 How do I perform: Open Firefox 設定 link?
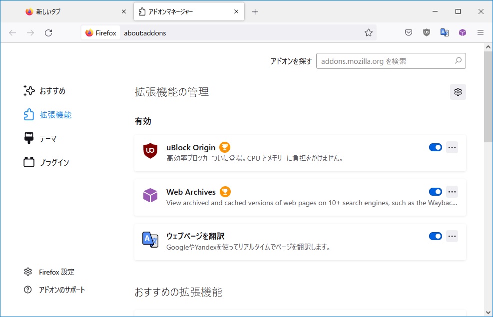pyautogui.click(x=56, y=272)
